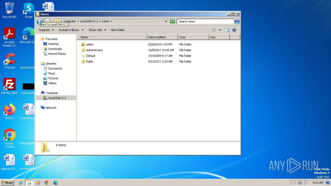Click the Search Users input field
This screenshot has height=186, width=331.
tap(206, 21)
